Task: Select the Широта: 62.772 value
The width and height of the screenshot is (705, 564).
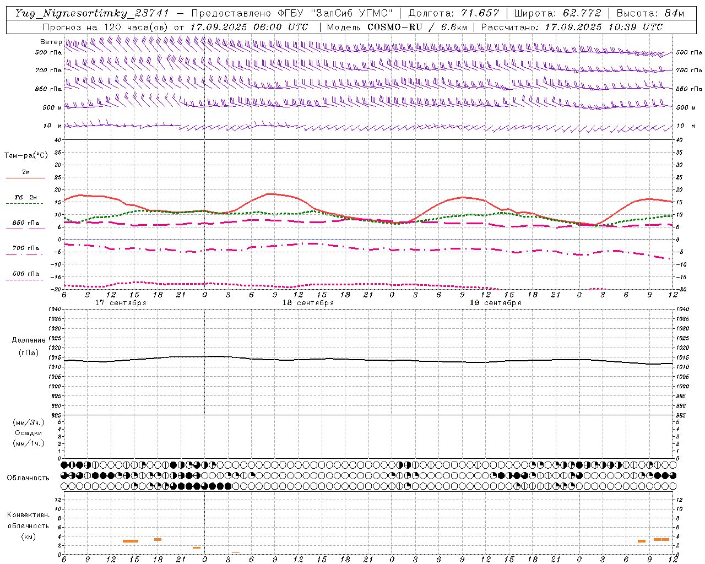Action: point(557,13)
